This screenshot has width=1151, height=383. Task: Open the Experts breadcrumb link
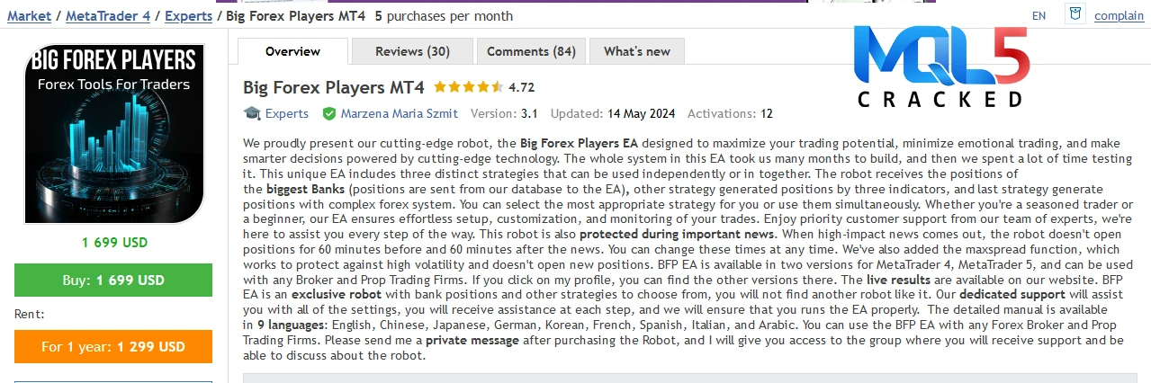(189, 16)
